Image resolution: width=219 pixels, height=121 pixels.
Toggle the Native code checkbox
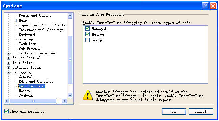point(88,34)
